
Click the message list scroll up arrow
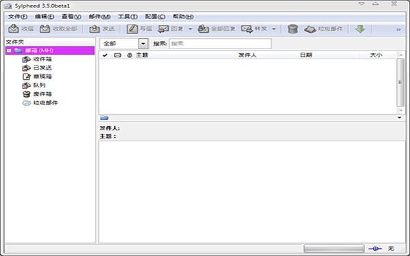400,55
